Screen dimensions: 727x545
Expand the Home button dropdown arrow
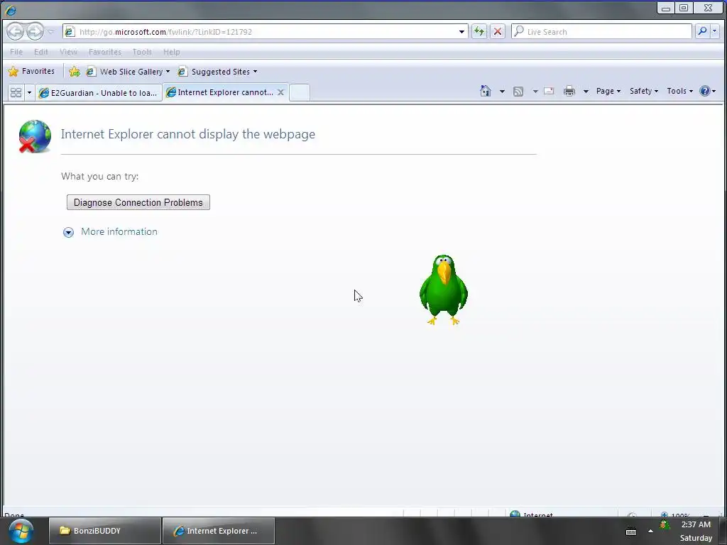click(502, 92)
